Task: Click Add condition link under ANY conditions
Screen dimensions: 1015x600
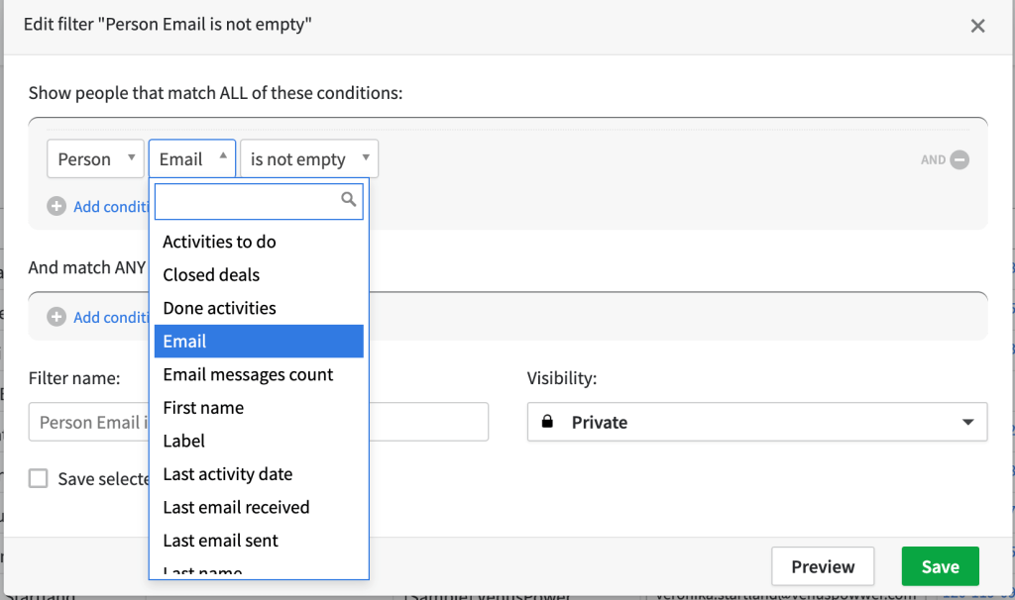Action: (111, 318)
